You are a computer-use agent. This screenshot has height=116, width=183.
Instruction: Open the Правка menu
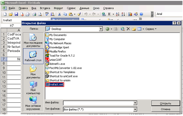[x=23, y=8]
